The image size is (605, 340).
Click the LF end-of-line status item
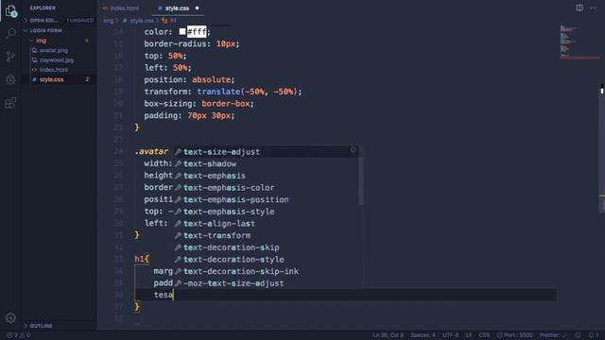469,335
